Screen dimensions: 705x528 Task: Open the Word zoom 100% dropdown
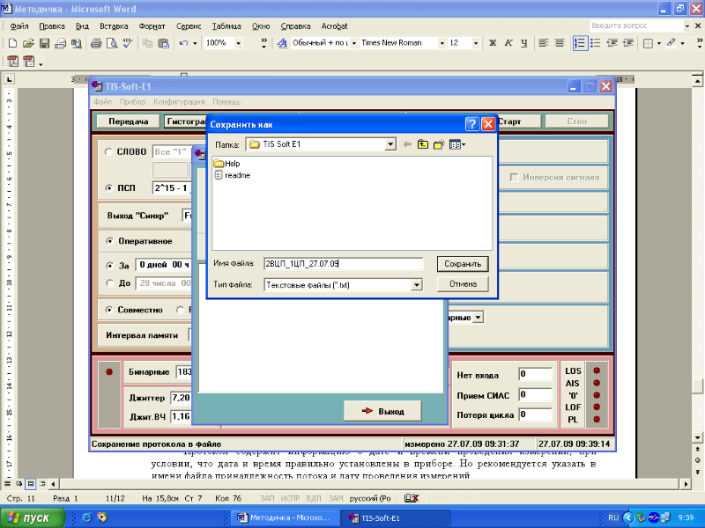pyautogui.click(x=238, y=43)
